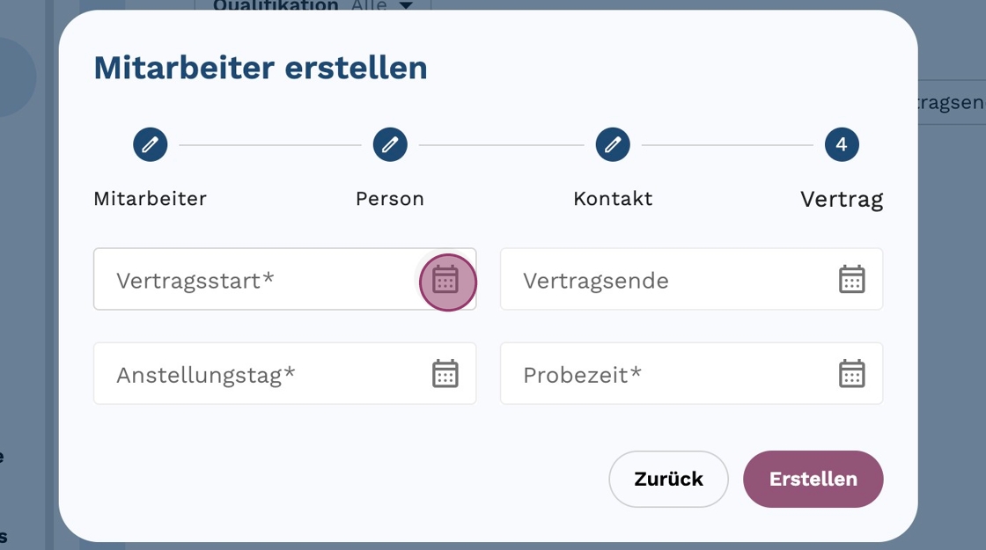The width and height of the screenshot is (986, 550).
Task: Go to the Mitarbeiter step label
Action: click(x=151, y=199)
